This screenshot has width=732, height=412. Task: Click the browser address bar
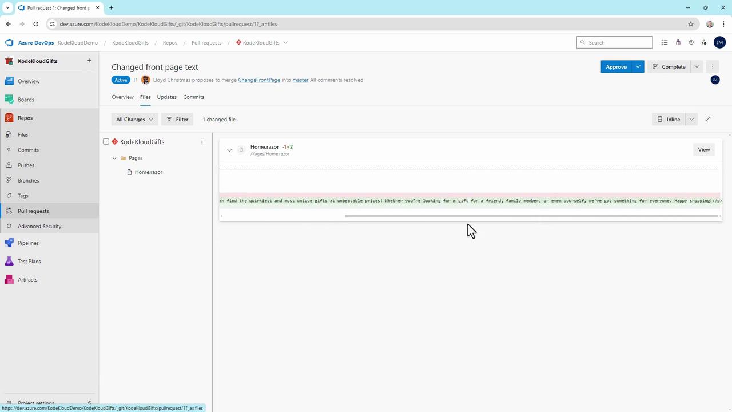pos(366,24)
